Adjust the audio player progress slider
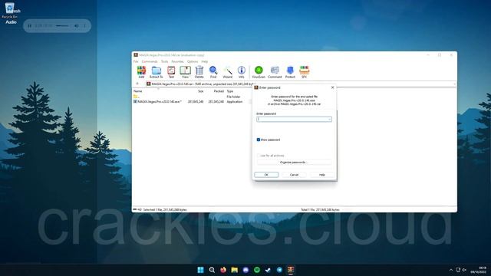Viewport: 491px width, 276px height. pyautogui.click(x=63, y=25)
